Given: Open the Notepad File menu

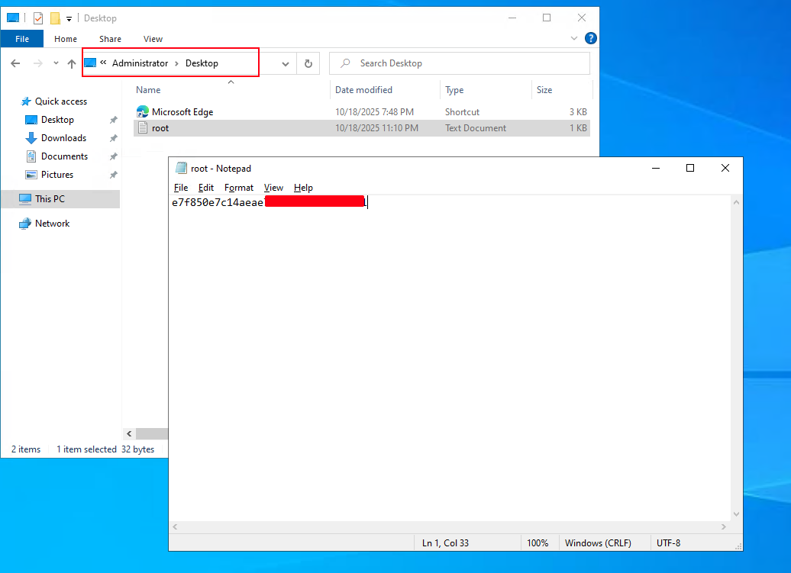Looking at the screenshot, I should (181, 188).
